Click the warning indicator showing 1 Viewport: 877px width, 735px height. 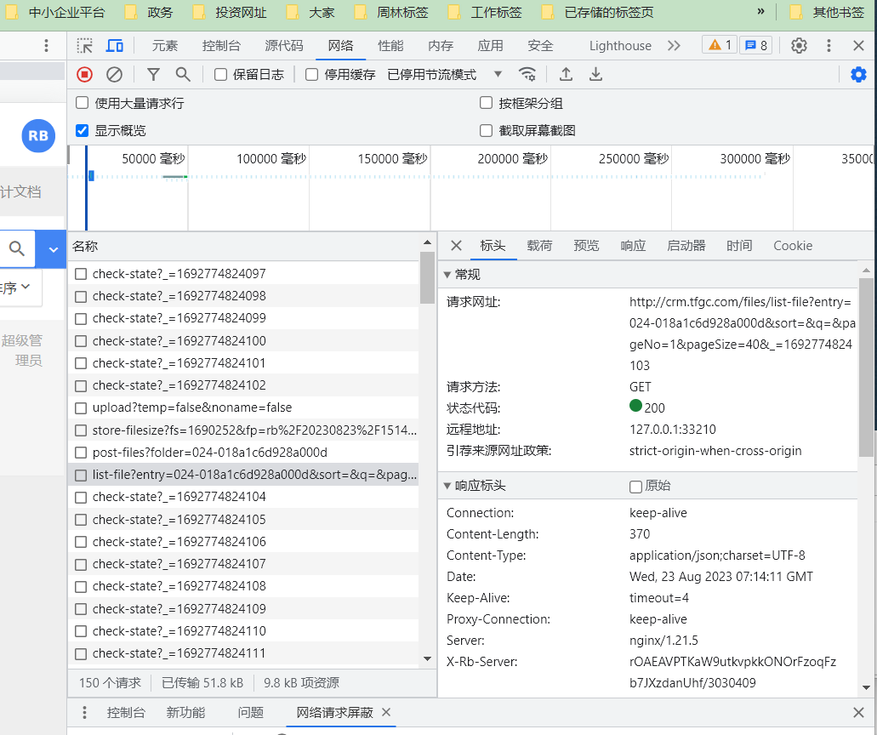(720, 45)
